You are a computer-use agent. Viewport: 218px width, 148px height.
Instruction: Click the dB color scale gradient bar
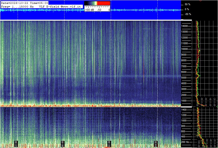coord(97,3)
